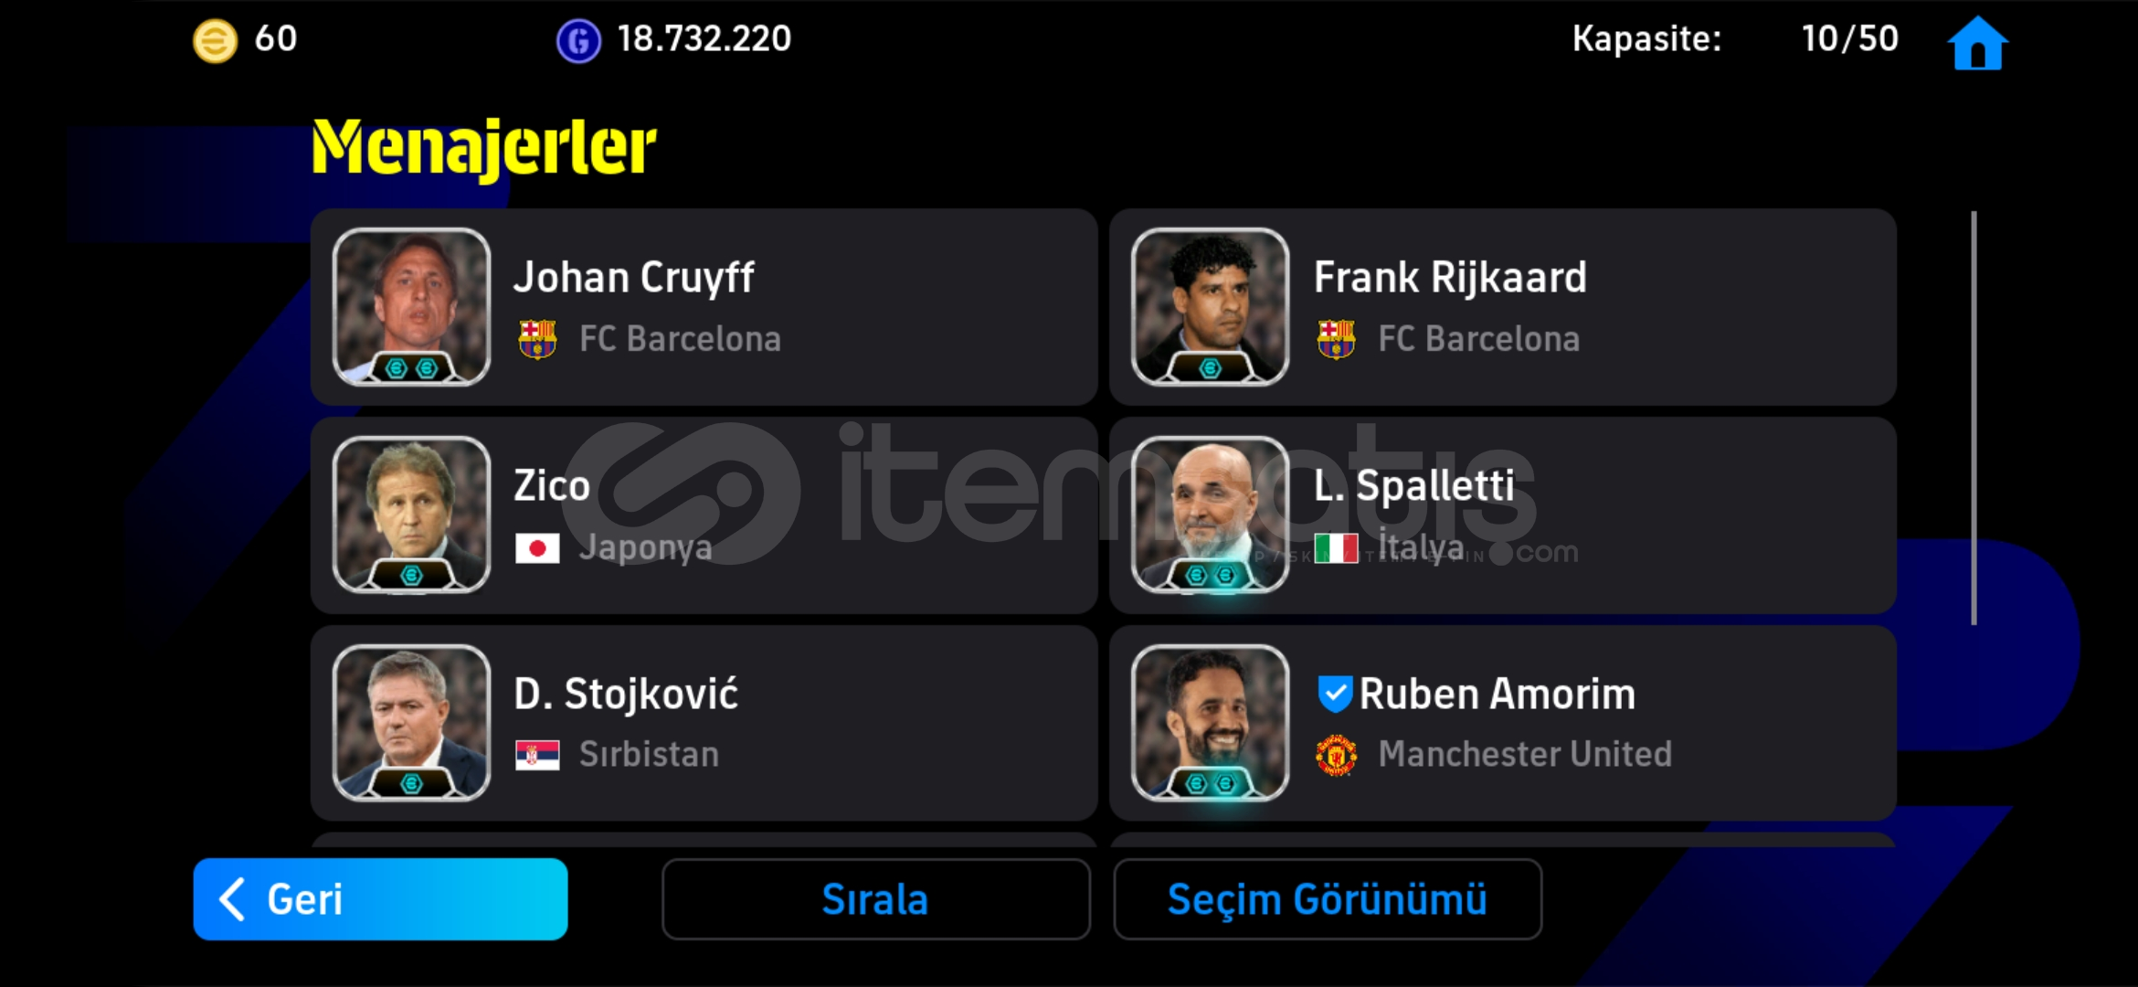Open the Zico manager card

[x=704, y=515]
